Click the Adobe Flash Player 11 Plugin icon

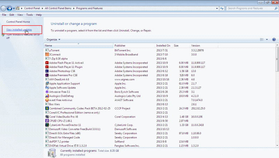(x=47, y=67)
